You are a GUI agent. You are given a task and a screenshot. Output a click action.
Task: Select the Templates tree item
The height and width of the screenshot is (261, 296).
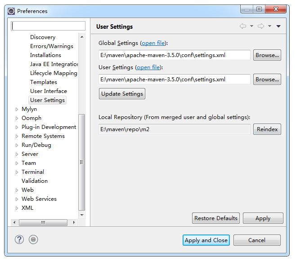[x=44, y=82]
